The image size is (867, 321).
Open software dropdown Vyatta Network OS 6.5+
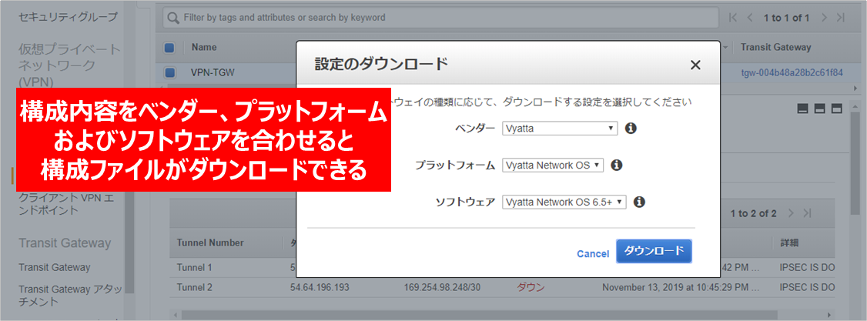click(x=564, y=202)
